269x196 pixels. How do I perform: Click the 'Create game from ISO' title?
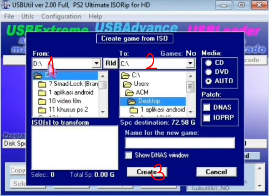134,38
